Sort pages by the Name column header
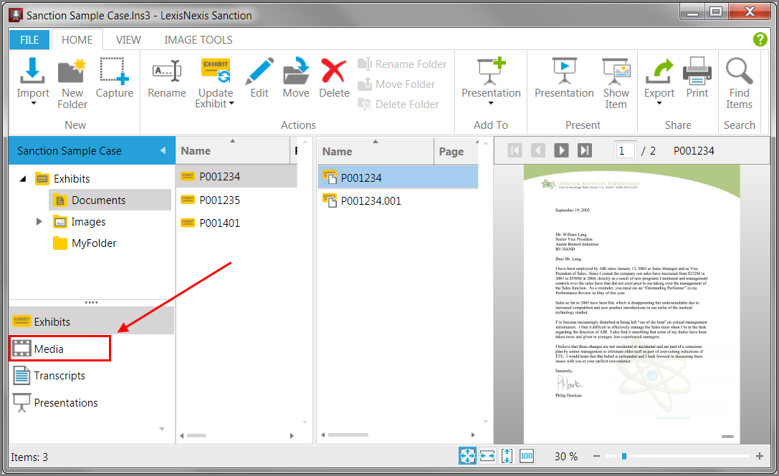Image resolution: width=779 pixels, height=476 pixels. point(376,151)
